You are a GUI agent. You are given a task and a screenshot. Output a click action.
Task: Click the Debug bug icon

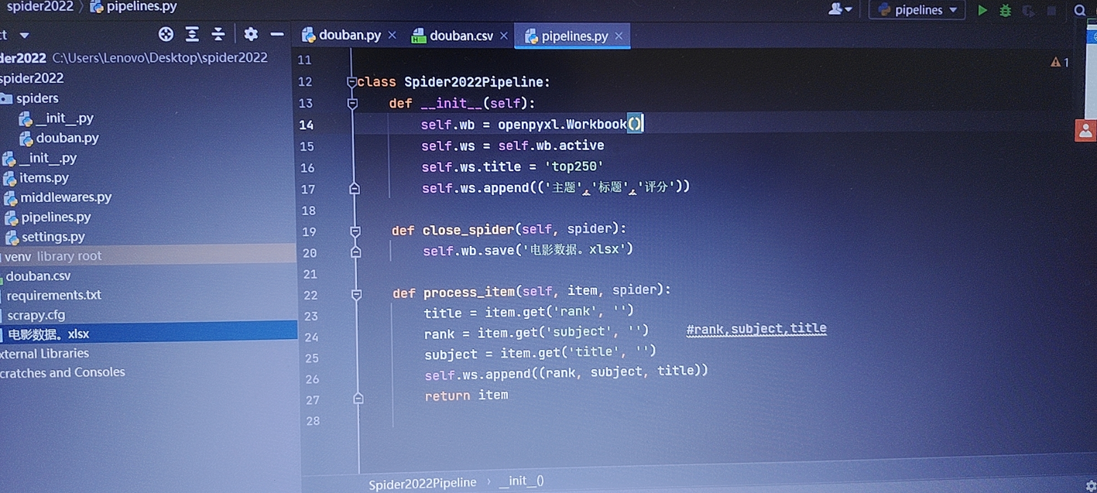pyautogui.click(x=1005, y=10)
